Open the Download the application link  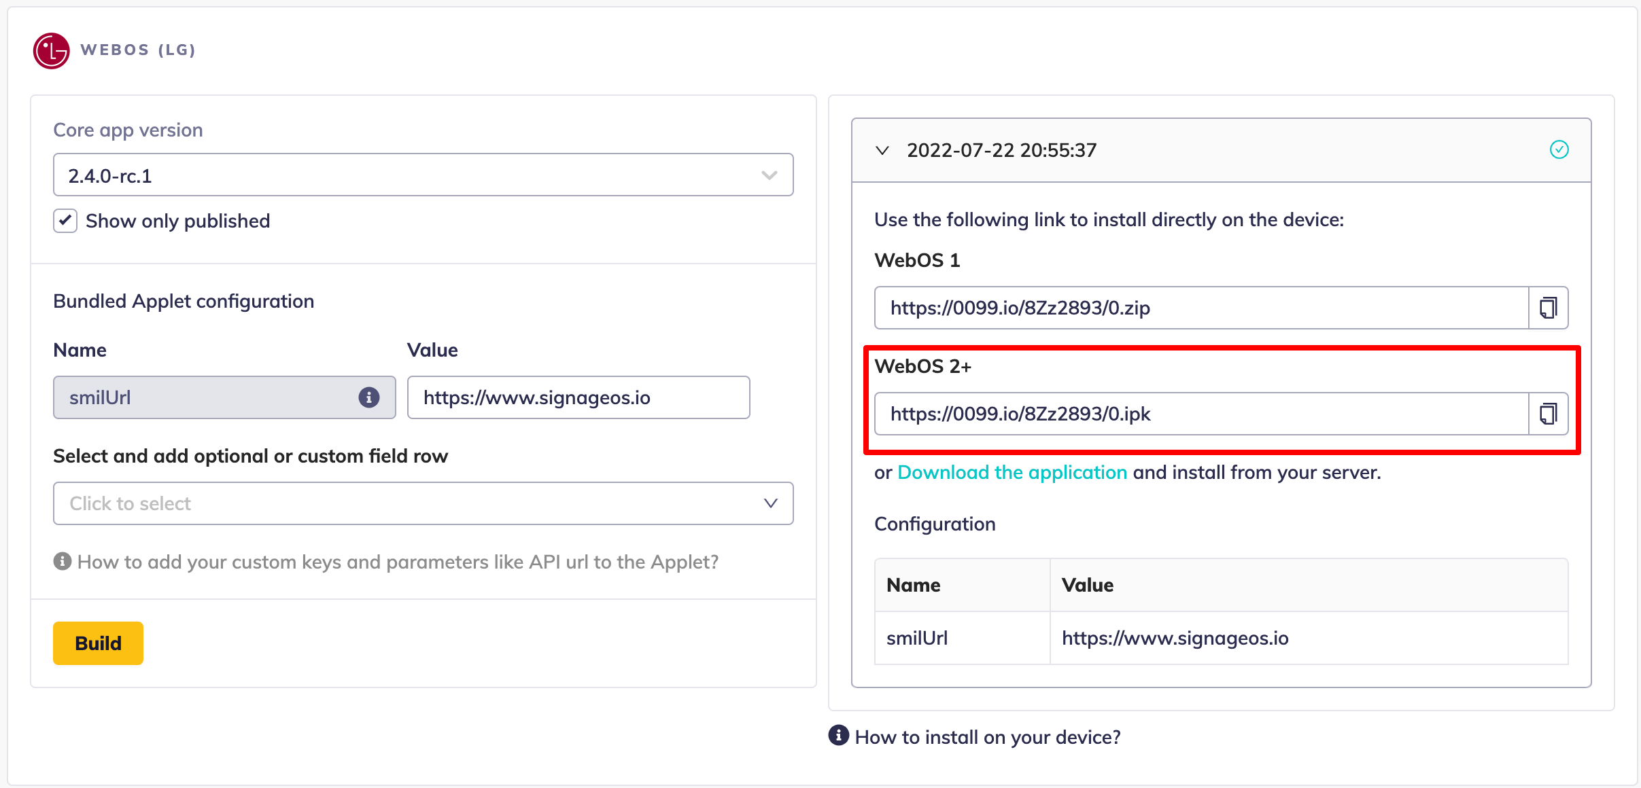pos(1012,472)
